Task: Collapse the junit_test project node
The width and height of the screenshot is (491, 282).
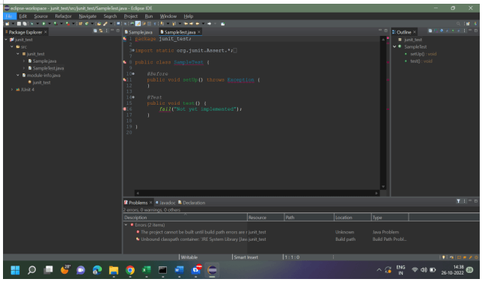Action: click(6, 40)
